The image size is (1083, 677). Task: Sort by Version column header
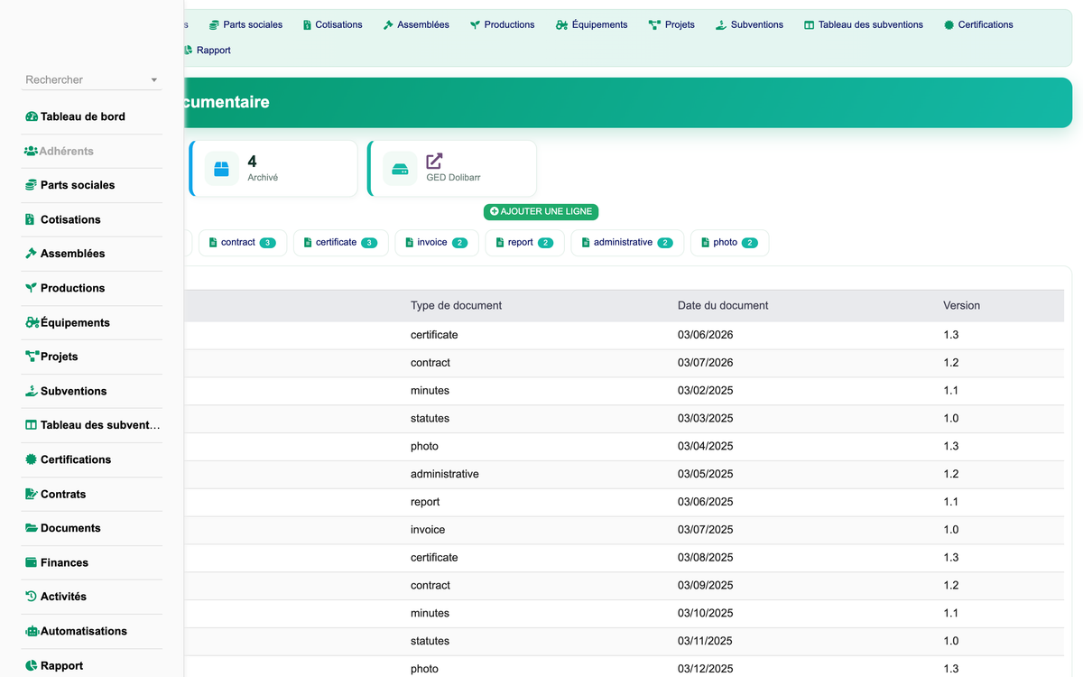[x=961, y=305]
